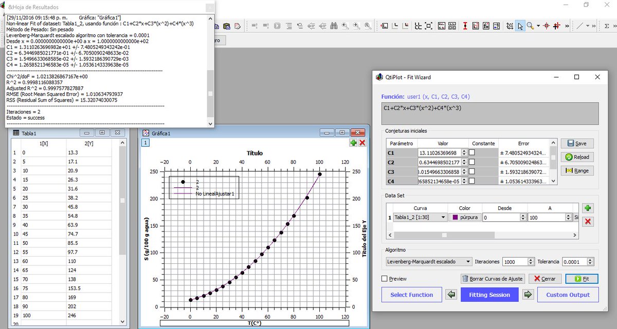Open the line tool dropdown arrow
The width and height of the screenshot is (617, 329).
click(588, 26)
